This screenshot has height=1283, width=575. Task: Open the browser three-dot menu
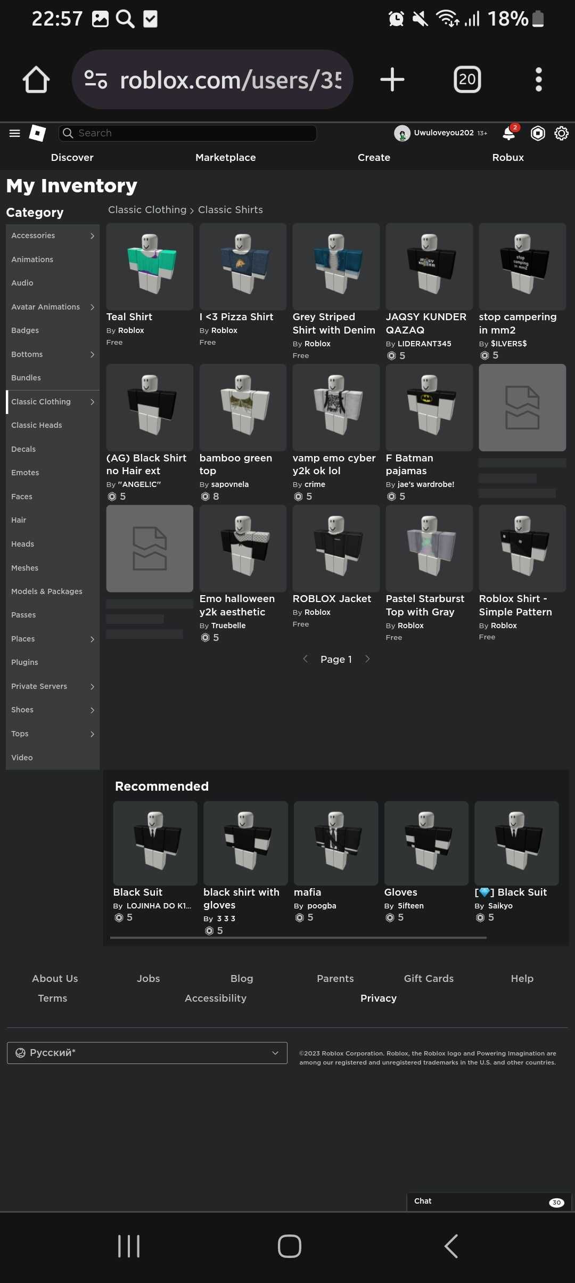[x=539, y=79]
